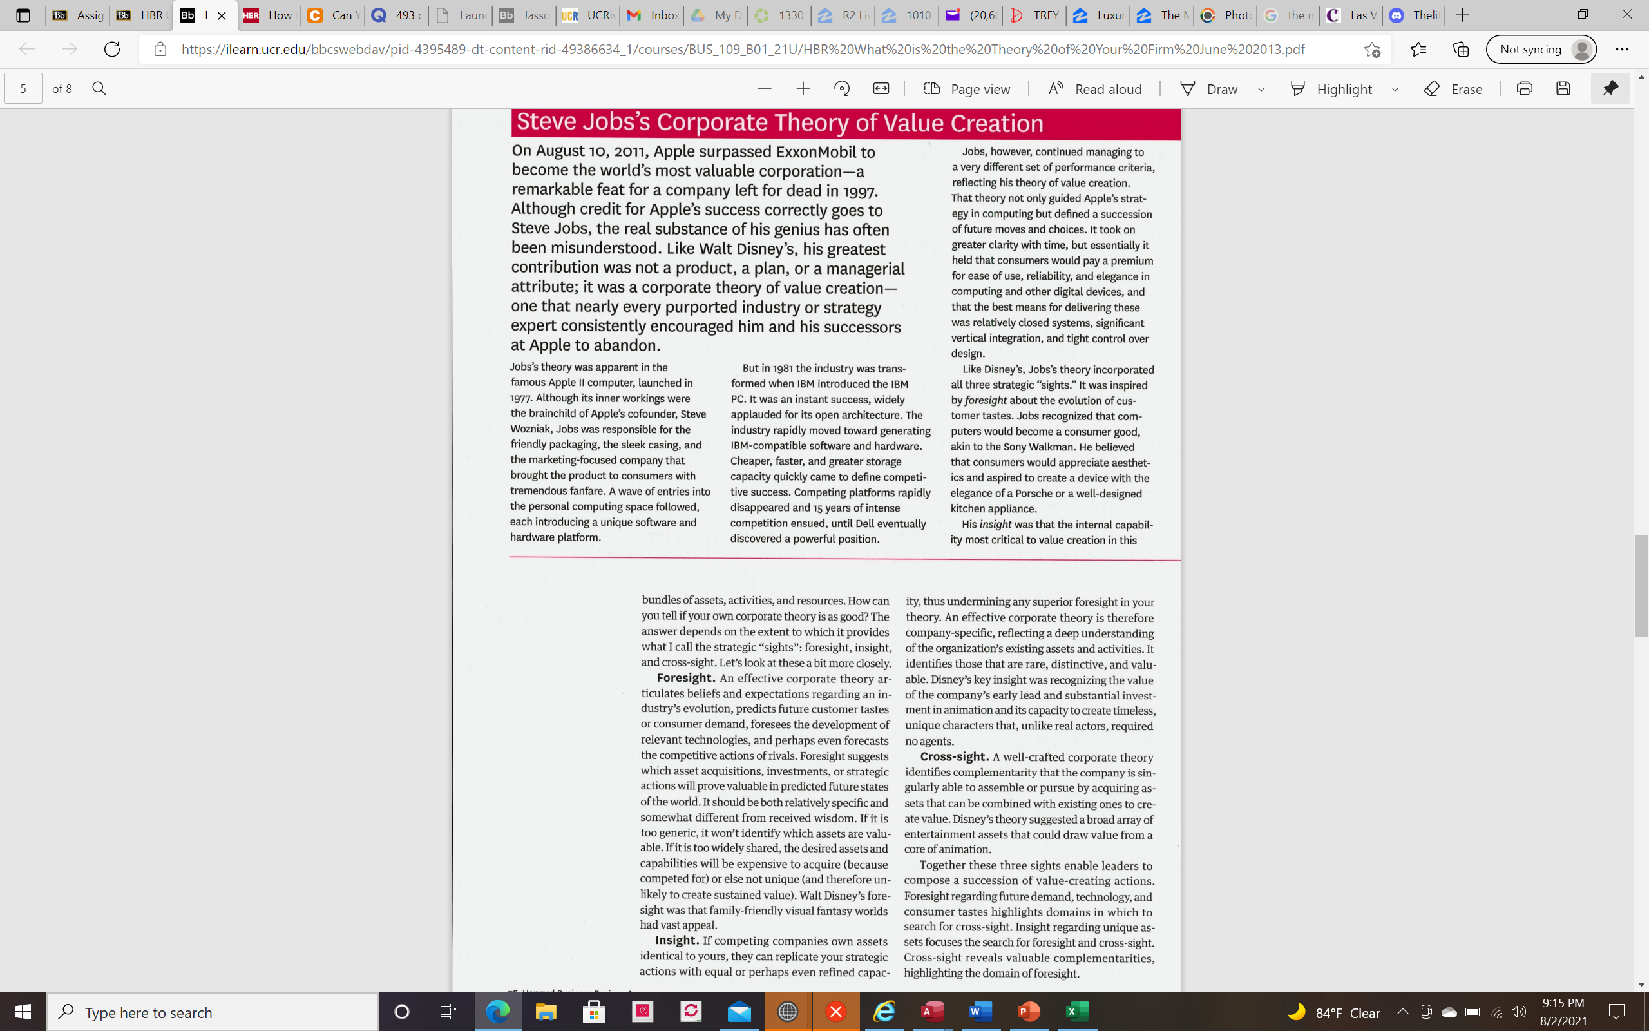Screen dimensions: 1649x1031
Task: Open the notification center
Action: [x=1617, y=1012]
